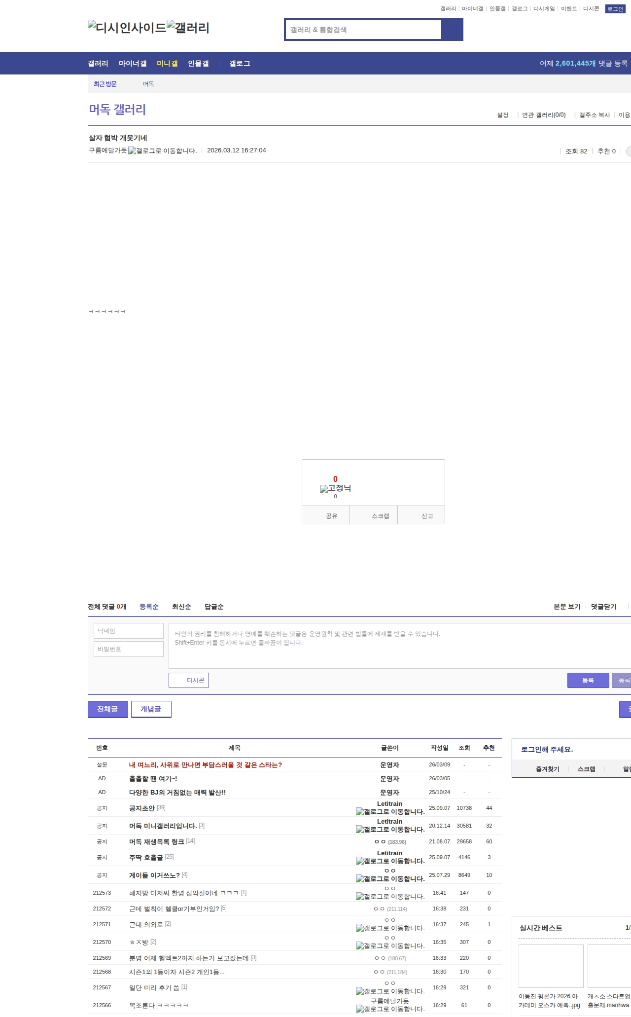Open the gallog icon next to 구름에달가듯 in post header
Screen dimensions: 631x1017
162,151
